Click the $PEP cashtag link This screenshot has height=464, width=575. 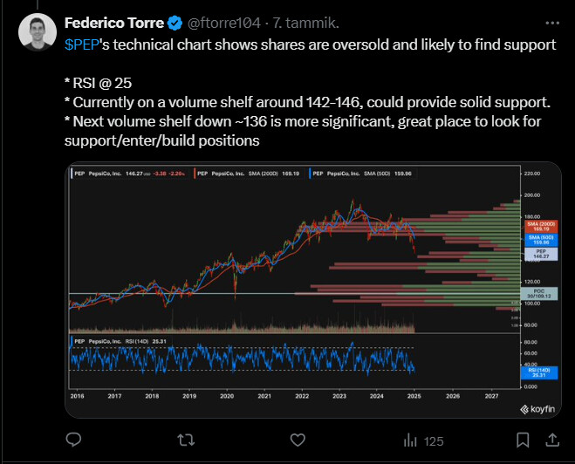[82, 44]
